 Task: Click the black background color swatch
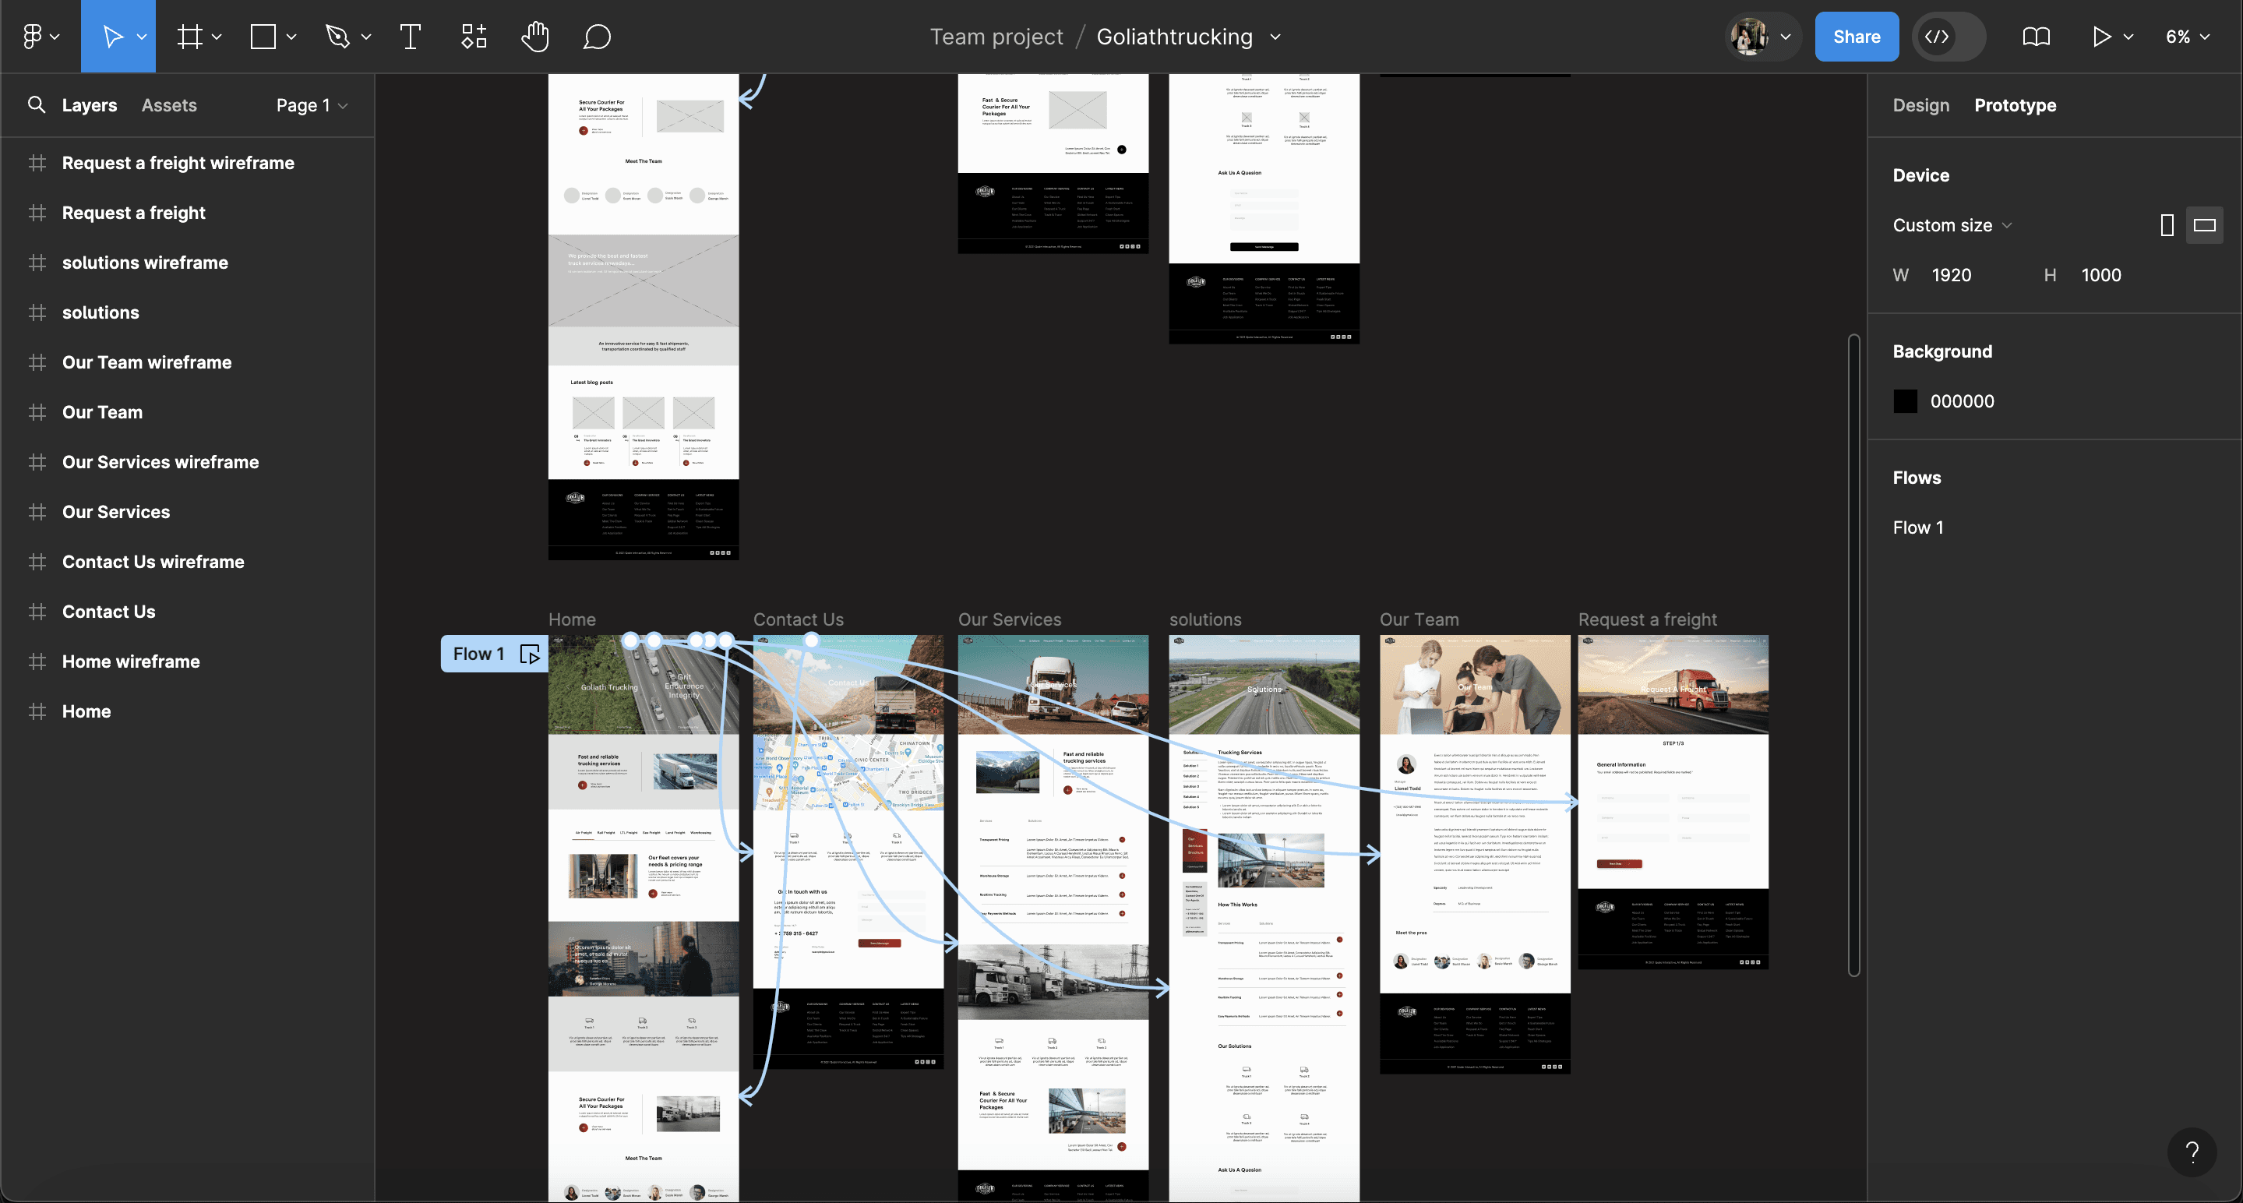point(1906,400)
